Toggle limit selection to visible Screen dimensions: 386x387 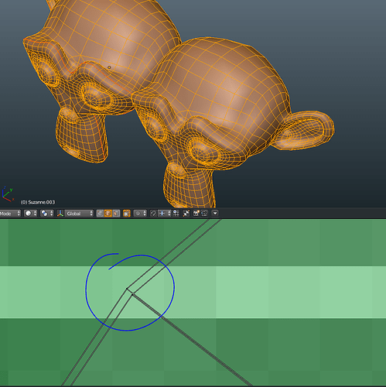click(127, 214)
